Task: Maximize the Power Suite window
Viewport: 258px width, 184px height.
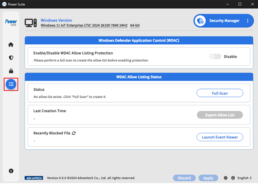Action: click(240, 4)
